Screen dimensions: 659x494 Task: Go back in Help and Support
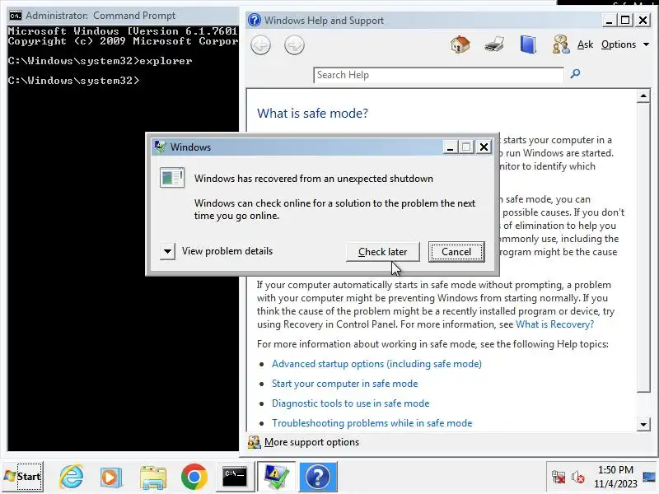pos(260,45)
